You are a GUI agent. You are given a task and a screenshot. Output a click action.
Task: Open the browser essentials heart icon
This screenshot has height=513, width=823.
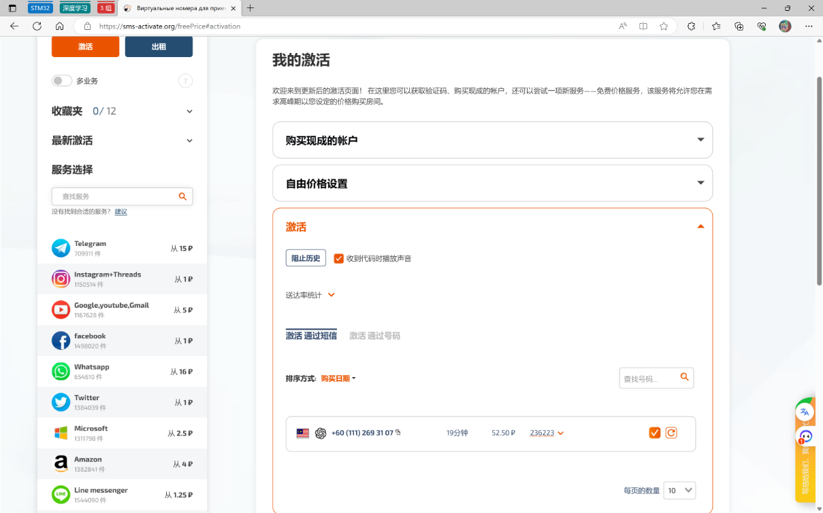(762, 26)
